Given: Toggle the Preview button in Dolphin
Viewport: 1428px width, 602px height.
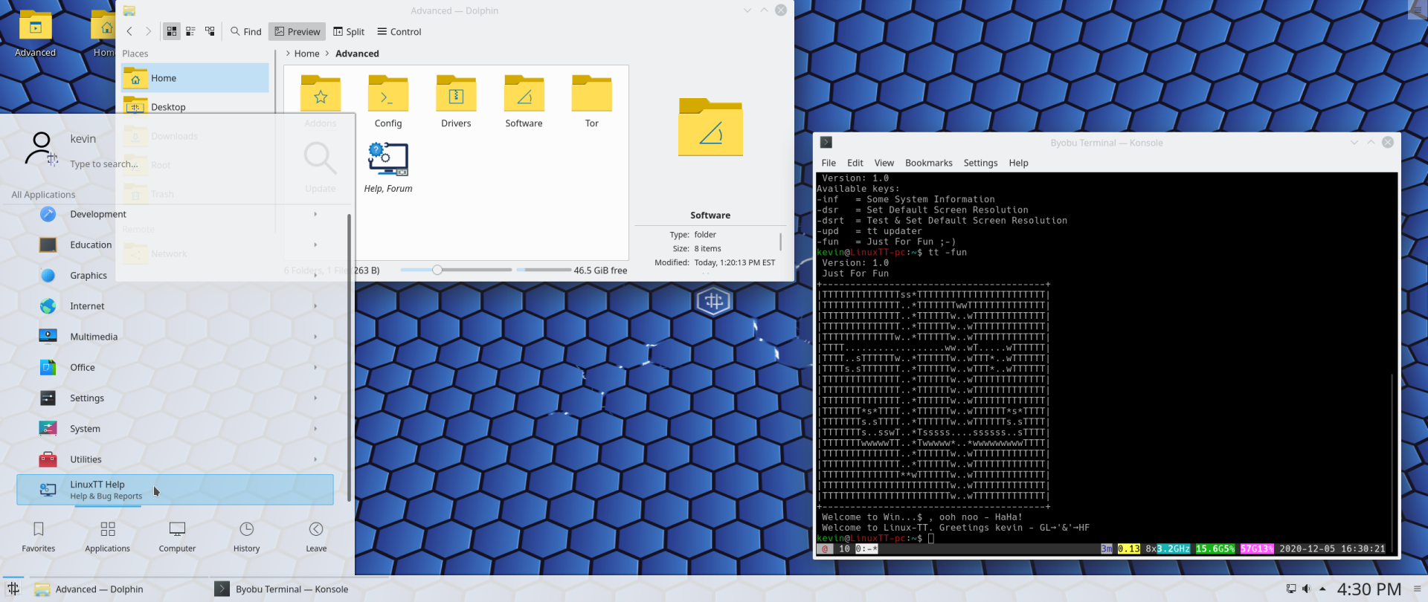Looking at the screenshot, I should pyautogui.click(x=297, y=31).
